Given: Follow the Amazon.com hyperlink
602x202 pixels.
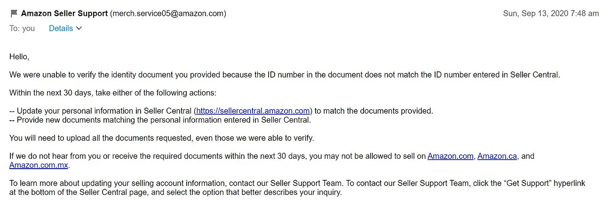Looking at the screenshot, I should (x=450, y=156).
